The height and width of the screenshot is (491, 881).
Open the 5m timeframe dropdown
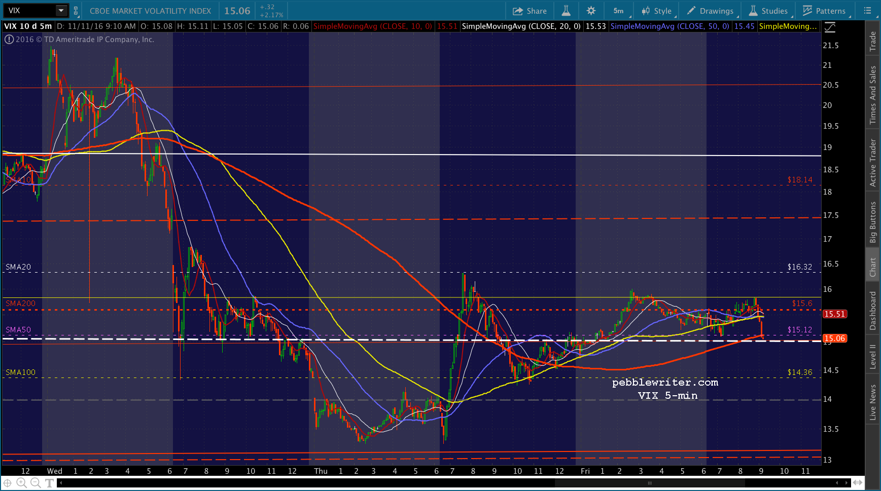(619, 11)
